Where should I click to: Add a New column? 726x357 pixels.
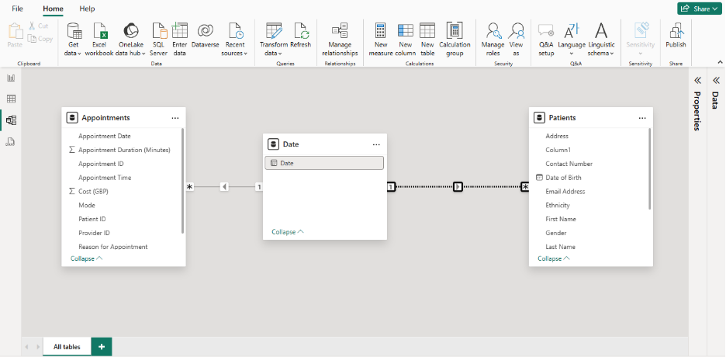[405, 40]
